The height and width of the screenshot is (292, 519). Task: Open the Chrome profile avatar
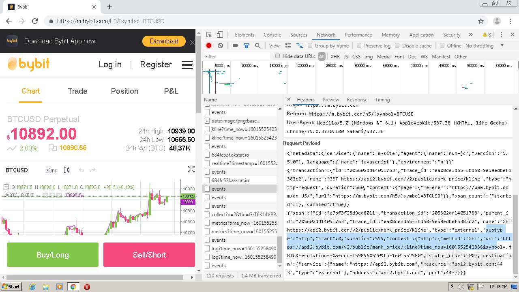tap(497, 21)
